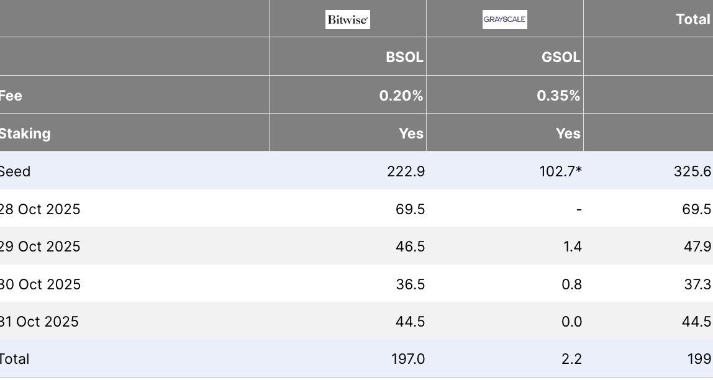Click the BSOL total value 197.0
Screen dimensions: 713x380
(407, 359)
